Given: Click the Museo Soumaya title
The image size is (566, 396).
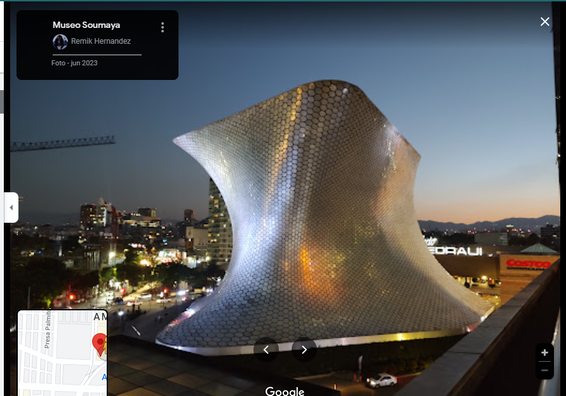Looking at the screenshot, I should 86,25.
